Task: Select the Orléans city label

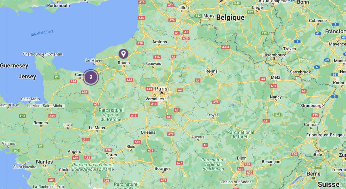Action: pos(148,132)
